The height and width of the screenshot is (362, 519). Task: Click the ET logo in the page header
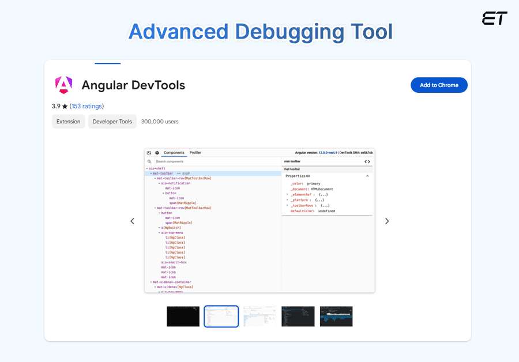(x=495, y=19)
